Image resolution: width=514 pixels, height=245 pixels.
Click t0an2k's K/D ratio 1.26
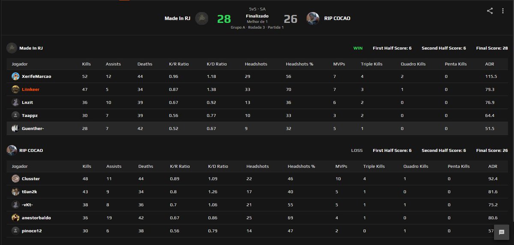[x=212, y=192]
